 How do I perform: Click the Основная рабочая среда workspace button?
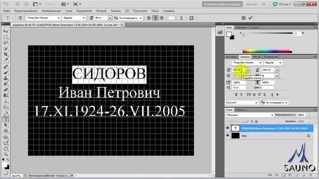pos(222,4)
